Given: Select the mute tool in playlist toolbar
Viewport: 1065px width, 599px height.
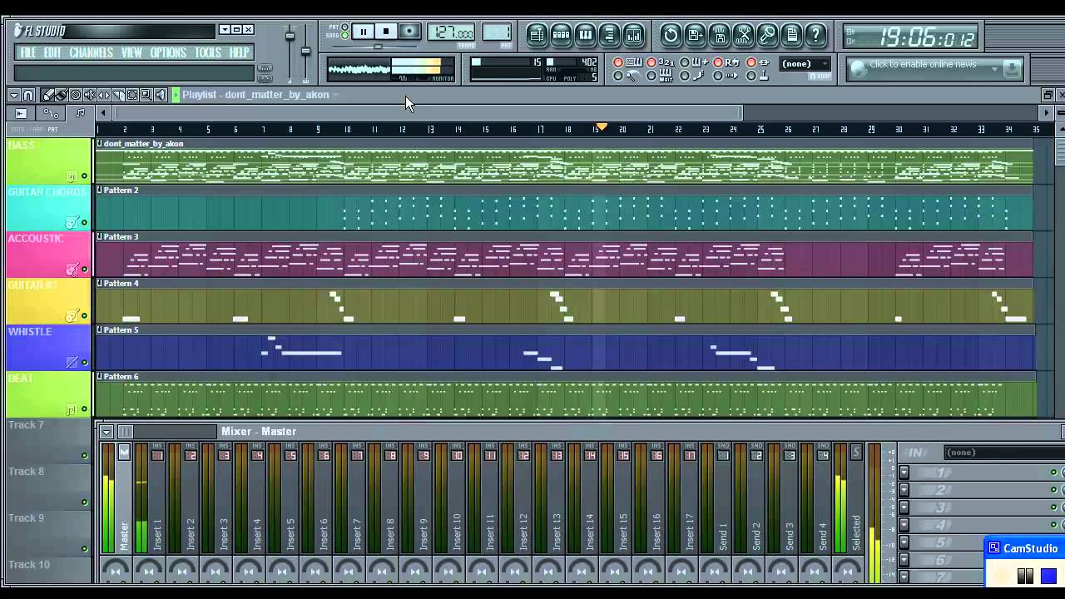Looking at the screenshot, I should pos(90,95).
